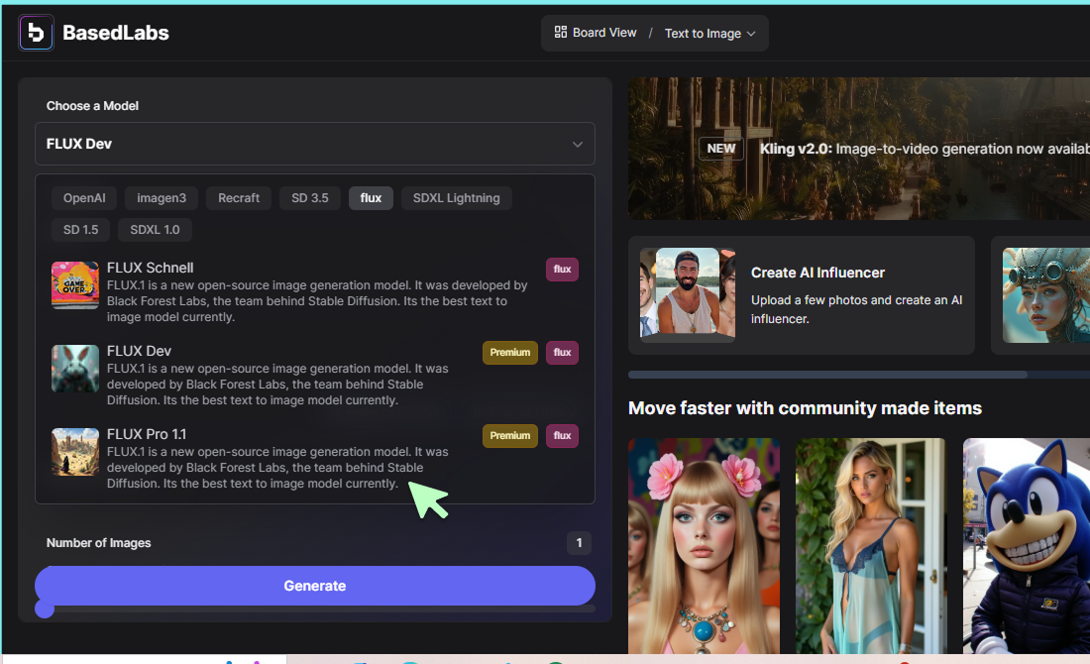Screen dimensions: 1090x664
Task: Choose the FLUX Dev model title in list
Action: [x=139, y=351]
